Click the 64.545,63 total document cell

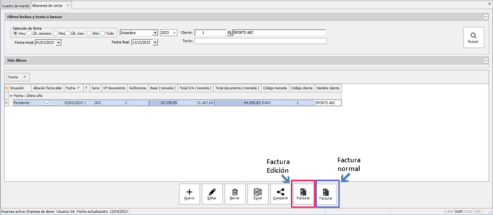237,103
